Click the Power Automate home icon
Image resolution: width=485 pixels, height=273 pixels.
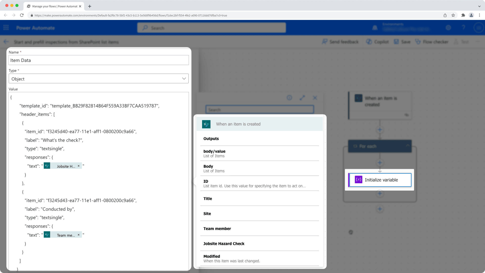36,28
